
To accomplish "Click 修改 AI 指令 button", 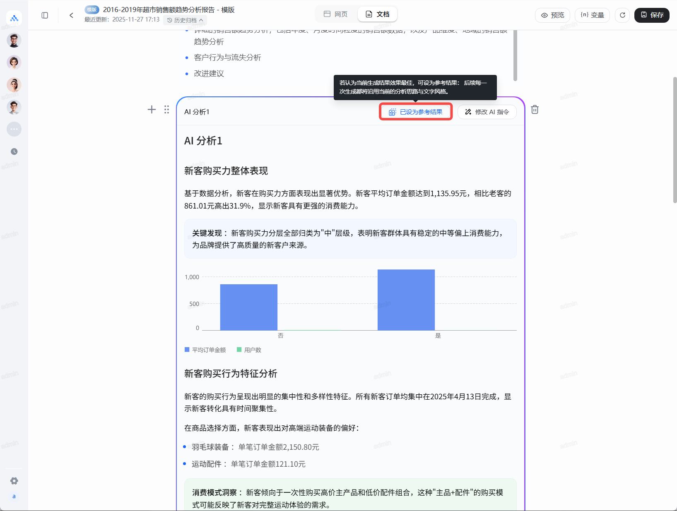I will click(x=487, y=112).
